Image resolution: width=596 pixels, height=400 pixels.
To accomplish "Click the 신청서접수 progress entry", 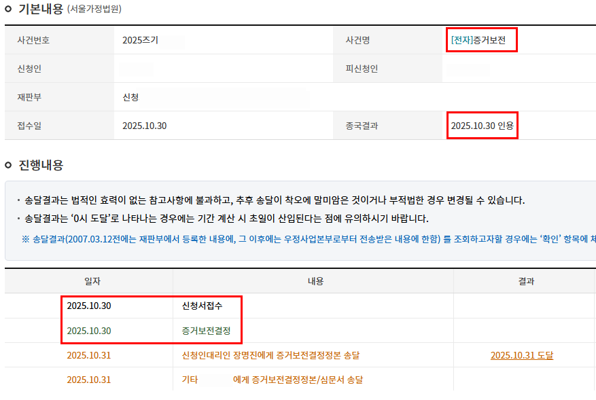I will [x=202, y=306].
